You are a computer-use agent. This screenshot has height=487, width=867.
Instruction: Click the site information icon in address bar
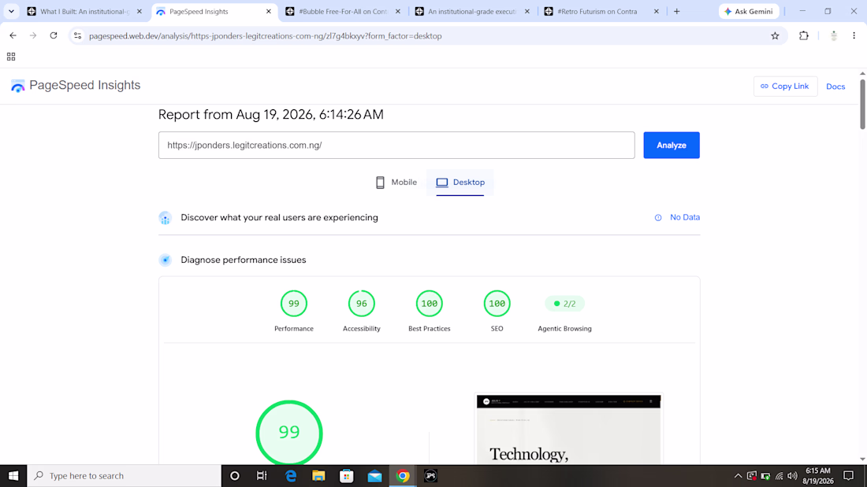tap(78, 36)
